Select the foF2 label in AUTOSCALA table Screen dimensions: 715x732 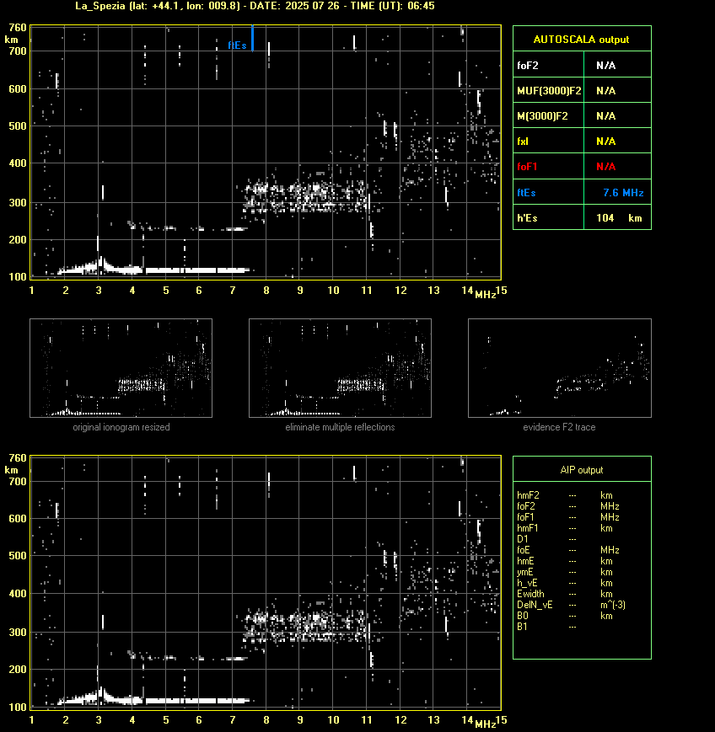[x=528, y=66]
